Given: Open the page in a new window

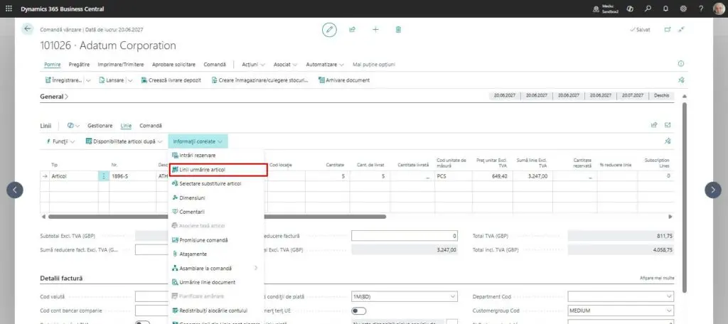Looking at the screenshot, I should 667,29.
